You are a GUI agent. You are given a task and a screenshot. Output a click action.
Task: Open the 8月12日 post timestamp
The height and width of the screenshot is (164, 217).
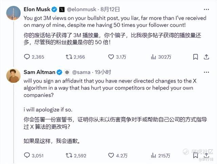110,9
